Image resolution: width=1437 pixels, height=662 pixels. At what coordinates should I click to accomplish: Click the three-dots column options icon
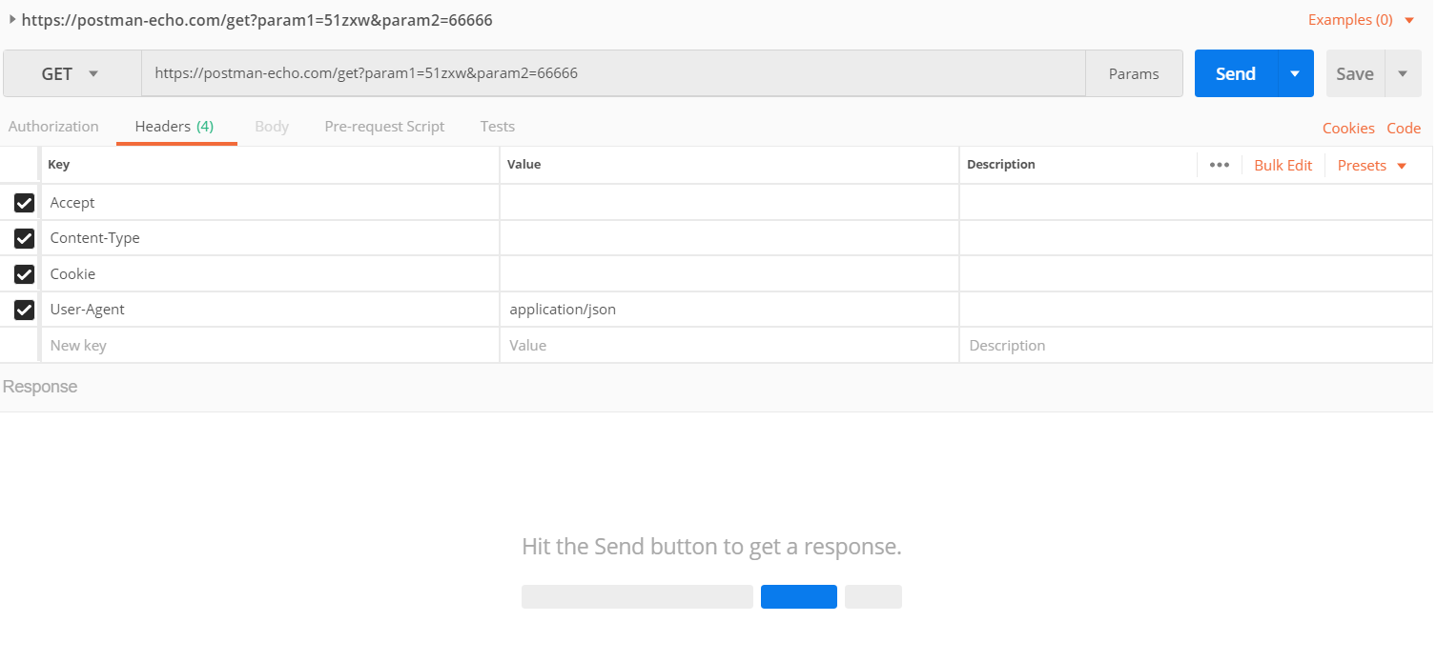(1219, 165)
